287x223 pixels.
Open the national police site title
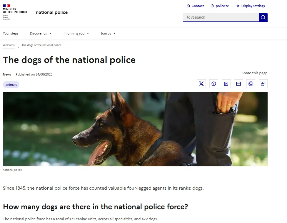coord(52,12)
